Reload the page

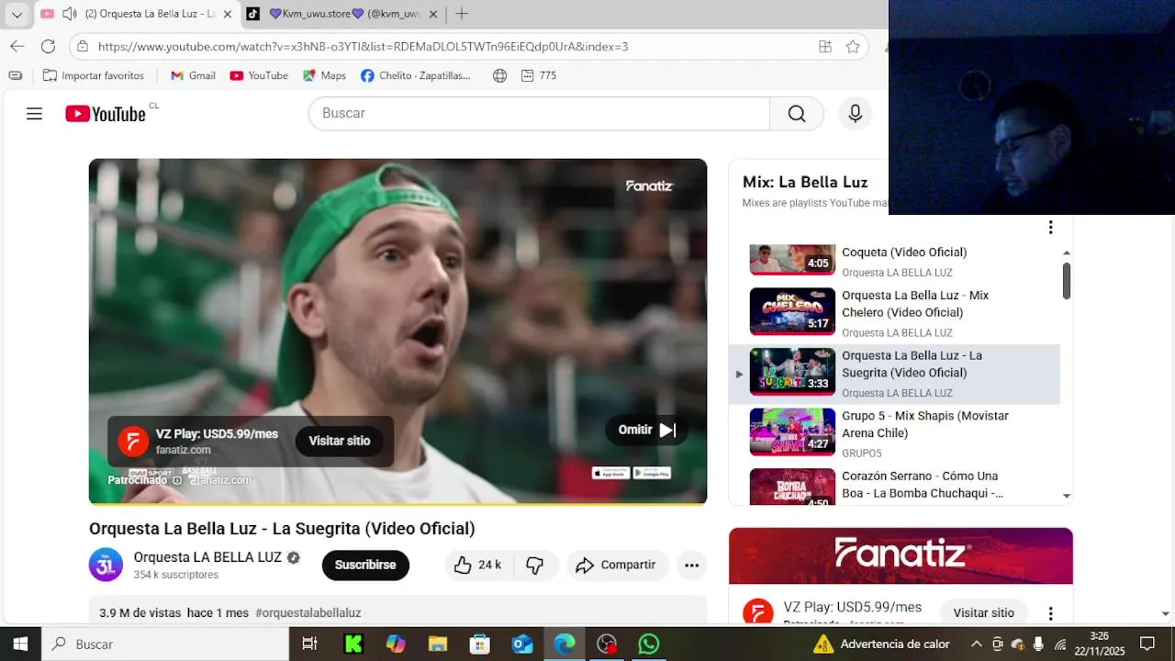click(48, 46)
